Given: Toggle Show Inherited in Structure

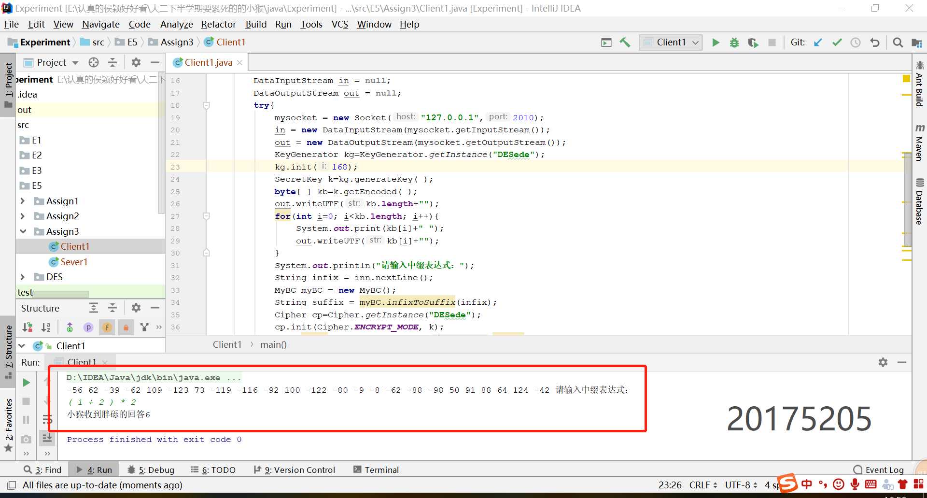Looking at the screenshot, I should point(70,327).
